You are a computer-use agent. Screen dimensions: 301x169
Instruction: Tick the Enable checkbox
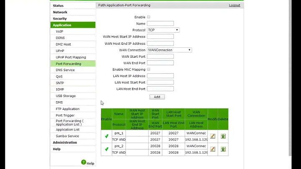click(149, 17)
